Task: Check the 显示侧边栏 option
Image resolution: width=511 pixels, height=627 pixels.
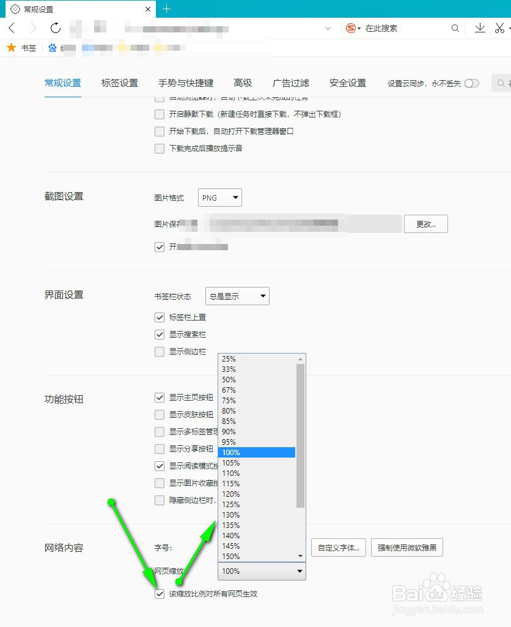Action: click(x=159, y=351)
